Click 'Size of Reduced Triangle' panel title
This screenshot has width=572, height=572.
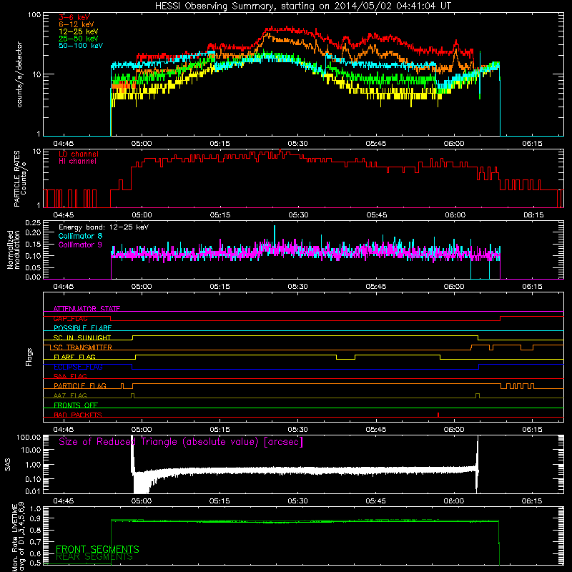181,442
